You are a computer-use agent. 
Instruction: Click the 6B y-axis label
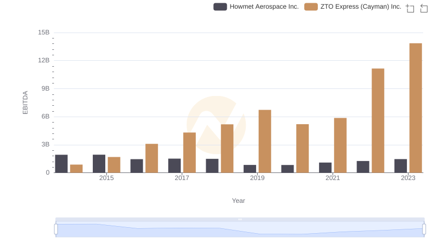pyautogui.click(x=46, y=117)
